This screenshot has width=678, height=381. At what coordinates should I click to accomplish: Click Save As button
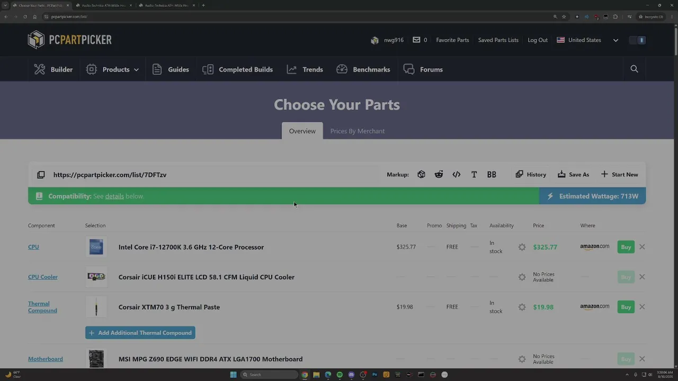(x=574, y=175)
